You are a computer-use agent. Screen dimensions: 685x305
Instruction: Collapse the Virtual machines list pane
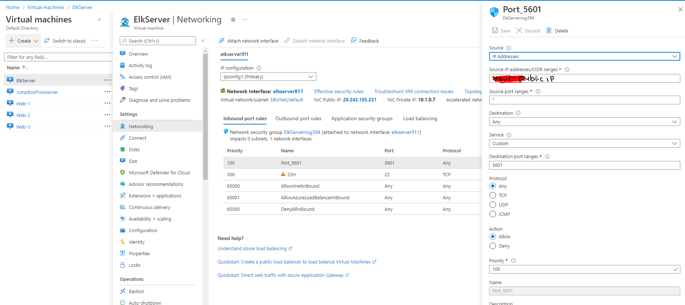point(100,19)
